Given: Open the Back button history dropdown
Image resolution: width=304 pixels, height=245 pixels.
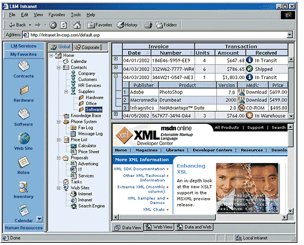Looking at the screenshot, I should tap(30, 25).
